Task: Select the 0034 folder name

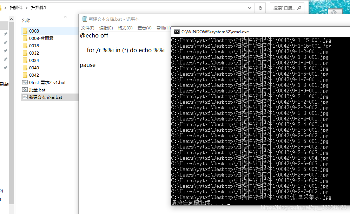Action: point(34,60)
